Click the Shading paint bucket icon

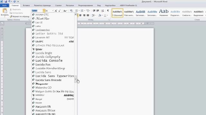pyautogui.click(x=99, y=15)
